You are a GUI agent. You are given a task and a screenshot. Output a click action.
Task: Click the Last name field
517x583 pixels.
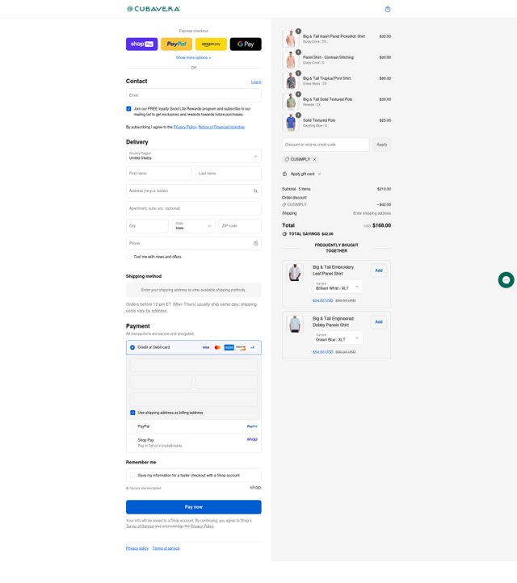coord(229,174)
